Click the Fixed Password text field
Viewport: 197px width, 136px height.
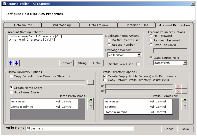click(170, 51)
